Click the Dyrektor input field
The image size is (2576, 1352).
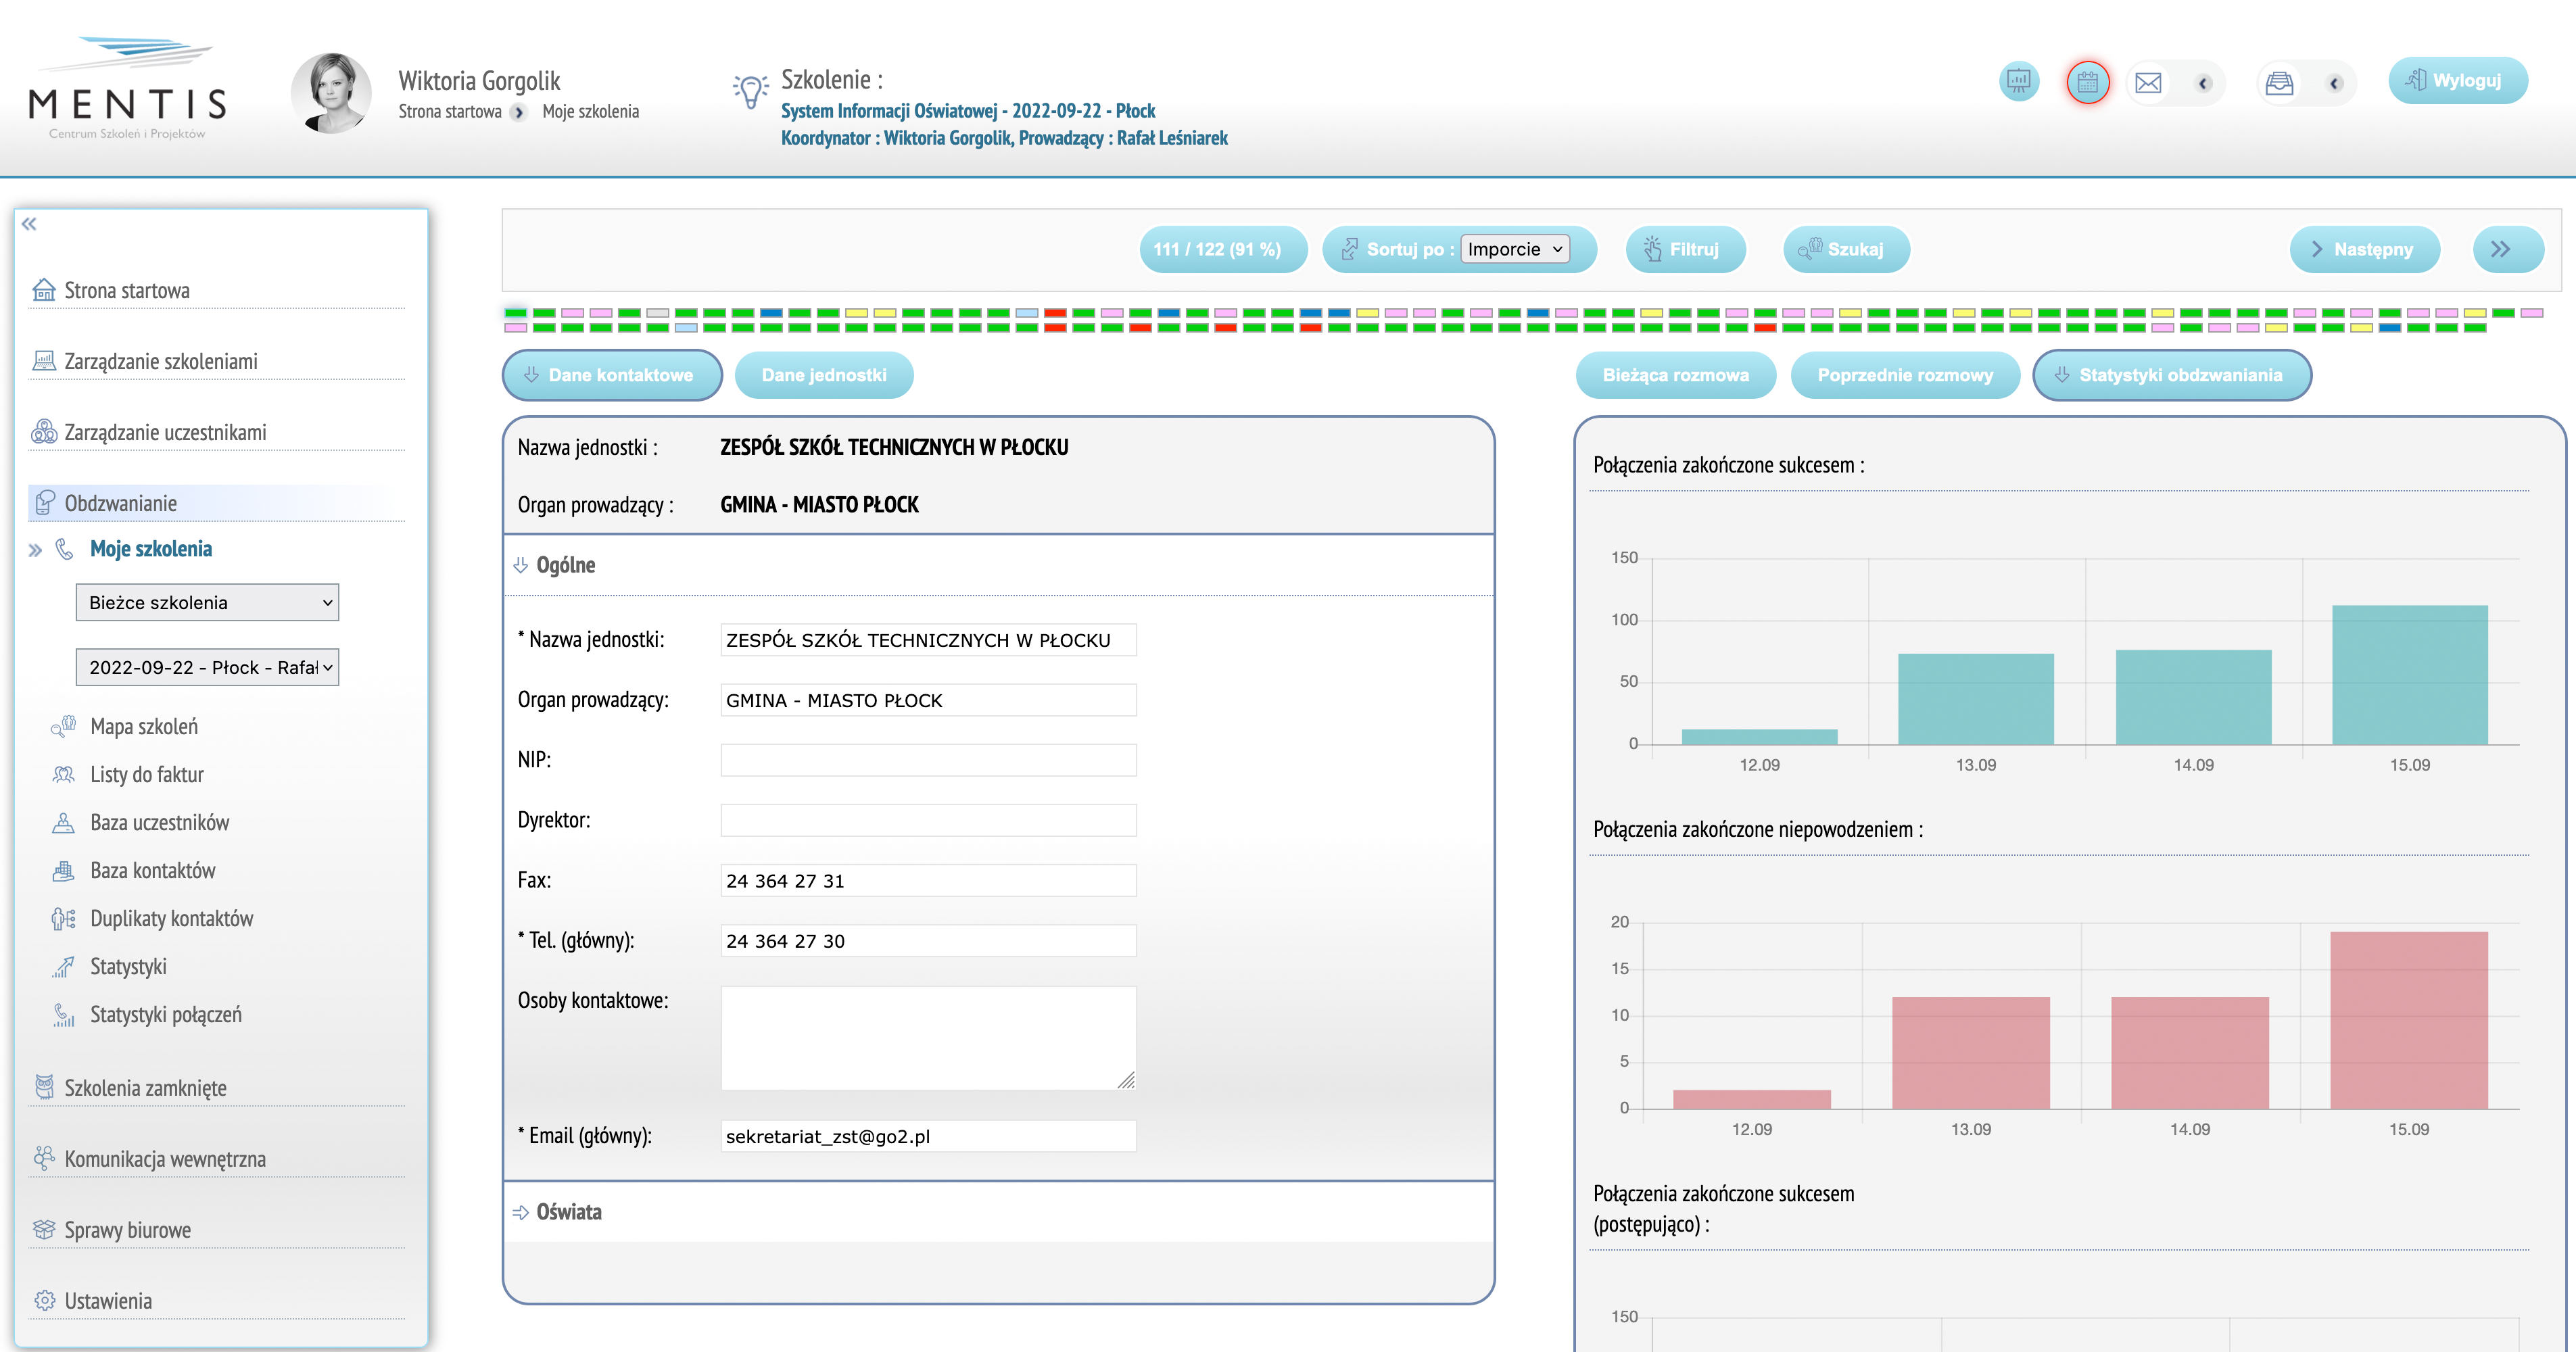click(928, 820)
